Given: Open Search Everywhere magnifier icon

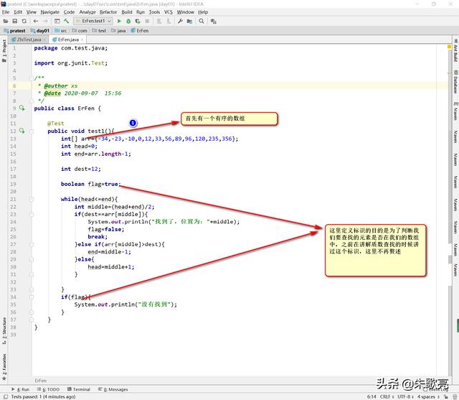Looking at the screenshot, I should (x=202, y=21).
